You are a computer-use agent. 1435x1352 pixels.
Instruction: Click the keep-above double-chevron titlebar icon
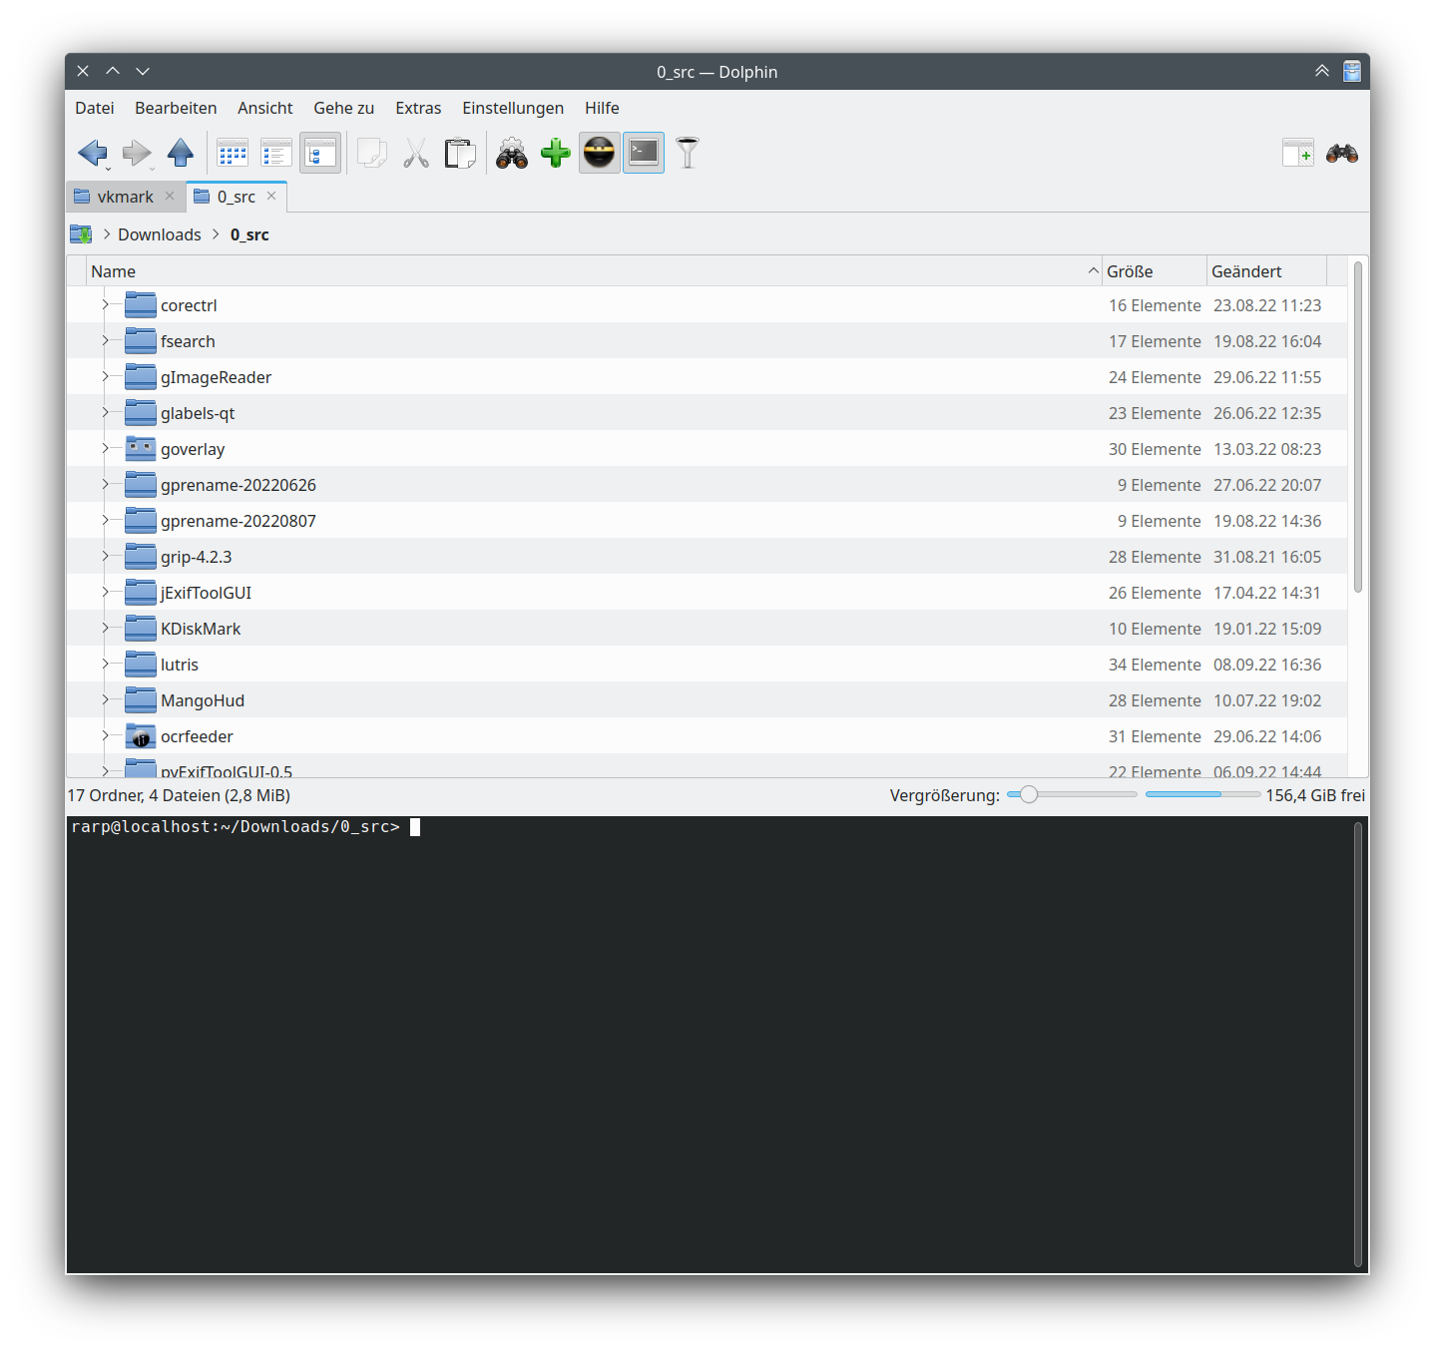tap(1322, 71)
